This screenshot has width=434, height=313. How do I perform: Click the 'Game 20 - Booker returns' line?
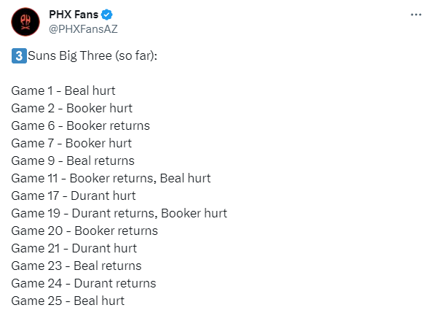(x=84, y=231)
